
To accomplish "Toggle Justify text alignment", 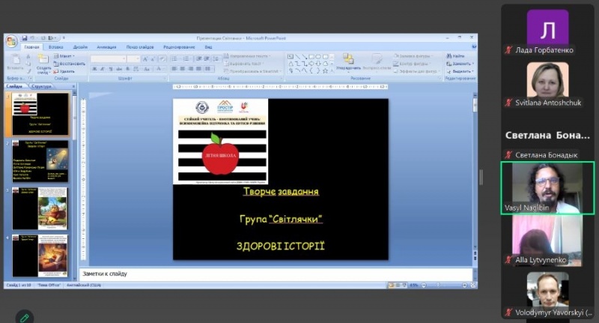I will [198, 69].
